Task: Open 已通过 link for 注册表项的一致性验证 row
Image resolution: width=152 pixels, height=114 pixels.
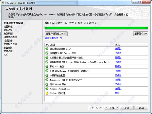Action: click(118, 71)
